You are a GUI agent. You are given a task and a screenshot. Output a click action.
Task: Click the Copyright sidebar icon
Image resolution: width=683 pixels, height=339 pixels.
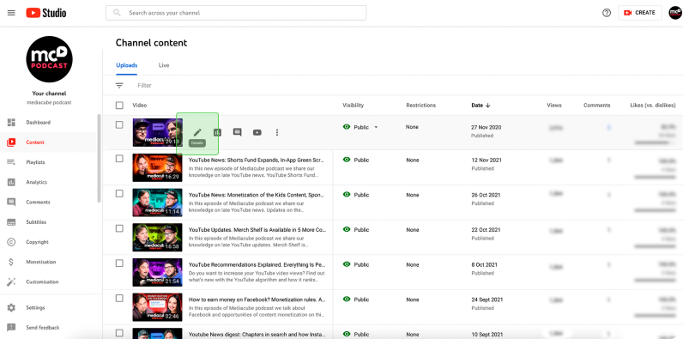pyautogui.click(x=11, y=242)
